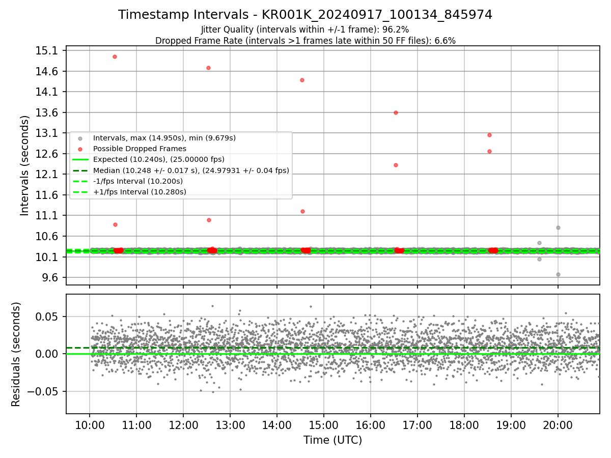
Task: Click the red dot marker in the legend
Action: [x=80, y=149]
